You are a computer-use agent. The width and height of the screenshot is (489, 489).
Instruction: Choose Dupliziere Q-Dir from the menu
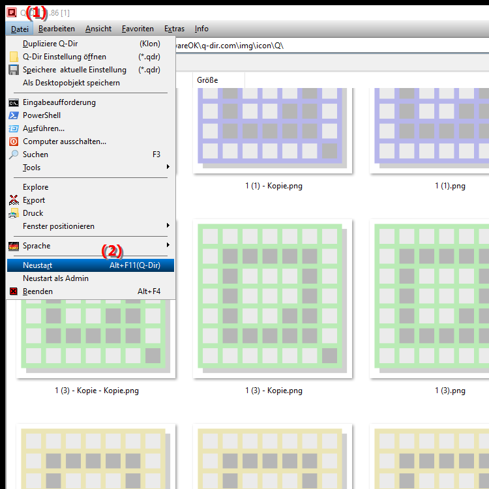(91, 44)
